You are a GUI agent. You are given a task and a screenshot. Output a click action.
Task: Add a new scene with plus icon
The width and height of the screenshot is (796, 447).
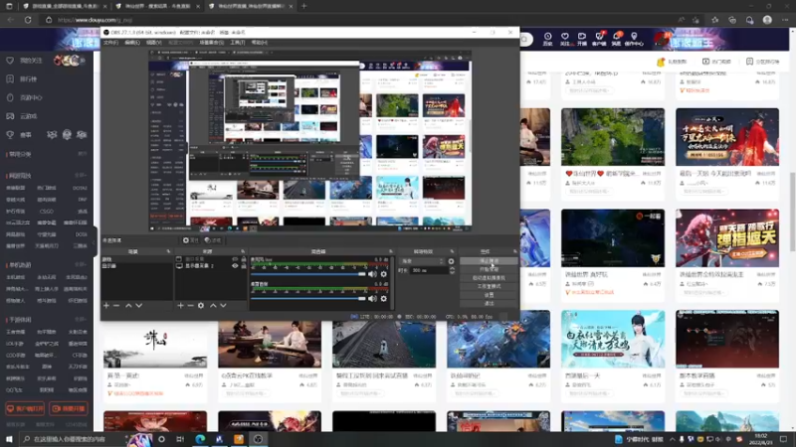106,306
